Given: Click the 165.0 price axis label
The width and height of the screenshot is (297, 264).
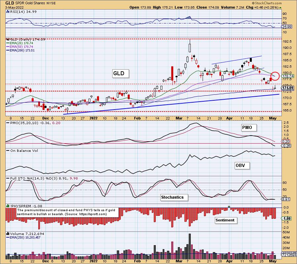Looking at the screenshot, I should point(287,111).
